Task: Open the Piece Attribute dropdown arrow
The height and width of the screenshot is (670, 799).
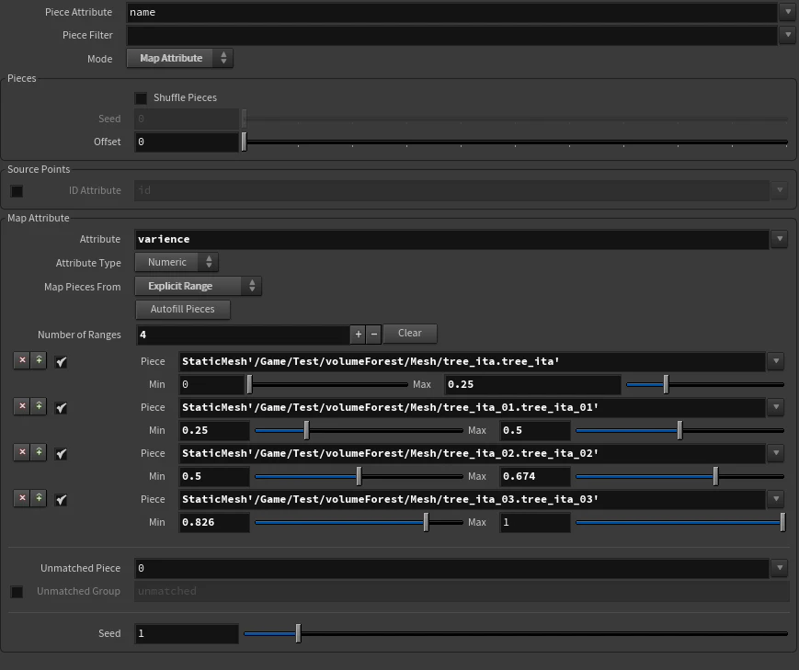Action: pyautogui.click(x=788, y=12)
